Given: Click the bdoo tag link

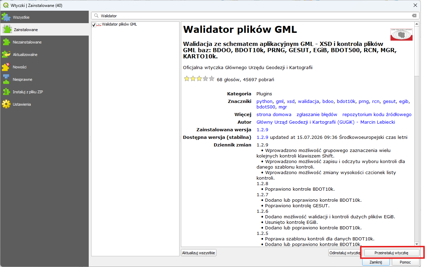Looking at the screenshot, I should (x=328, y=101).
